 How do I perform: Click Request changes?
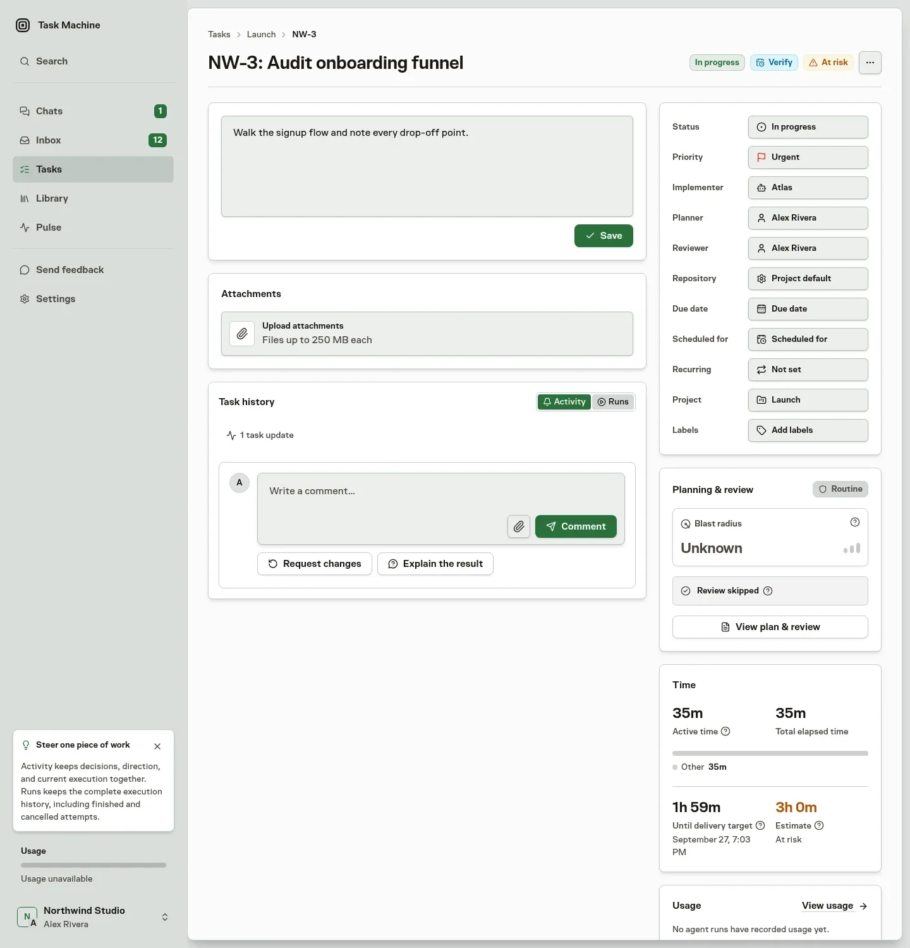(x=315, y=564)
